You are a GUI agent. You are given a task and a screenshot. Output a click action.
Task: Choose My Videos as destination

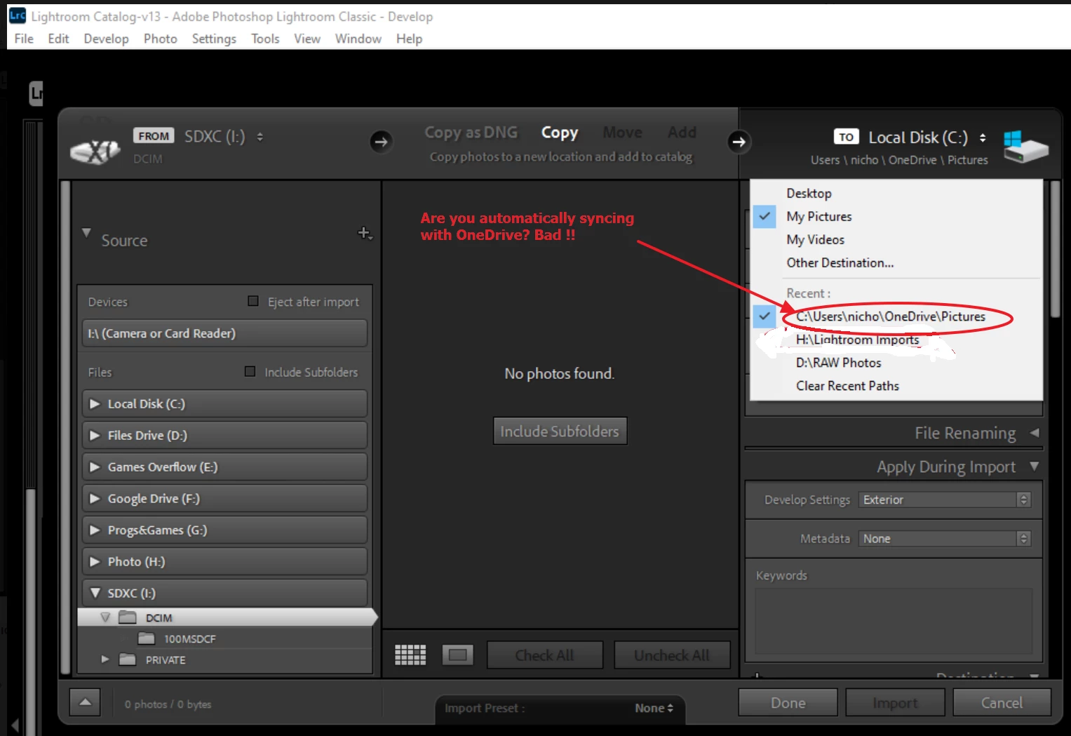tap(815, 239)
